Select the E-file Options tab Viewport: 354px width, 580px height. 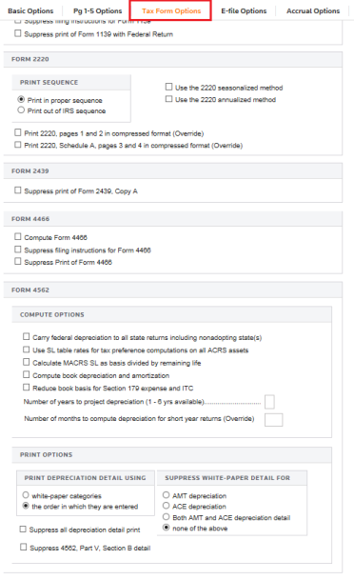tap(244, 10)
